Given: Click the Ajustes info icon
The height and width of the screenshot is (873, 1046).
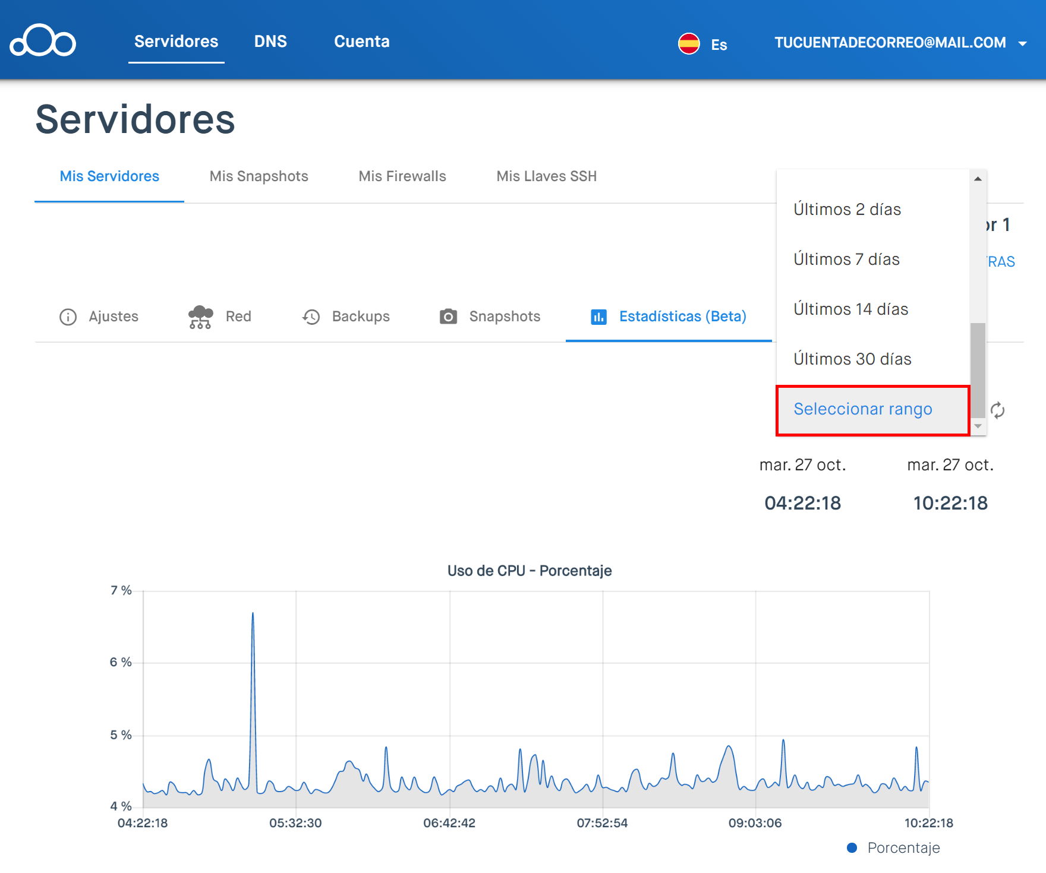Looking at the screenshot, I should click(x=68, y=317).
